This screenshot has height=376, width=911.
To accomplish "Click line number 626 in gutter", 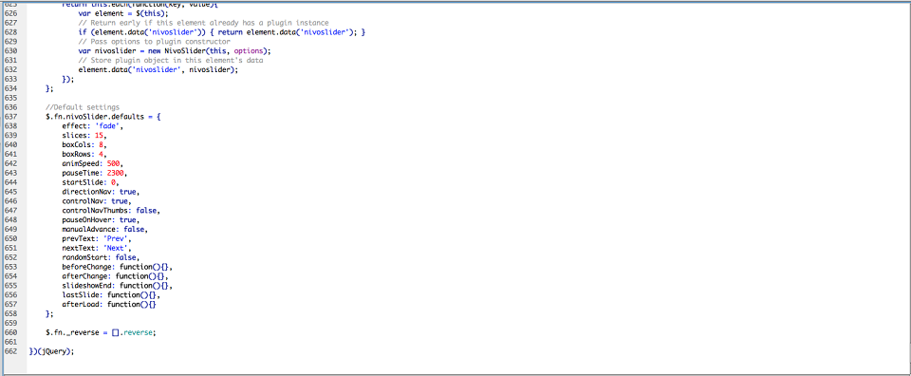I will click(9, 12).
